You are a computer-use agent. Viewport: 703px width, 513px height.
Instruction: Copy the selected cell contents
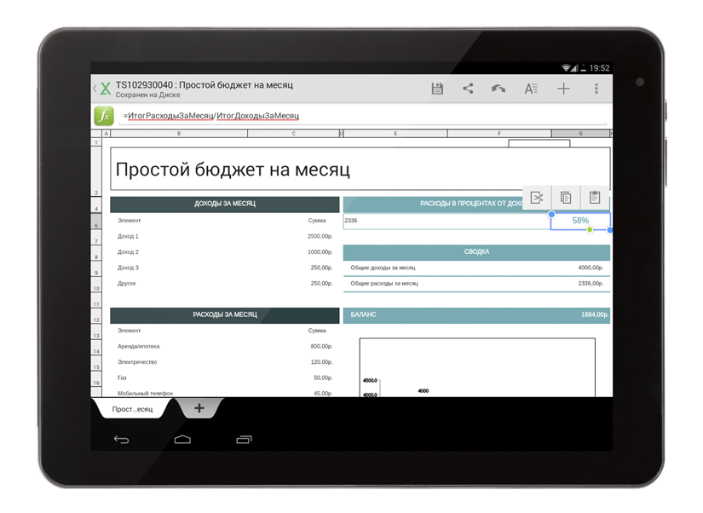click(x=566, y=198)
